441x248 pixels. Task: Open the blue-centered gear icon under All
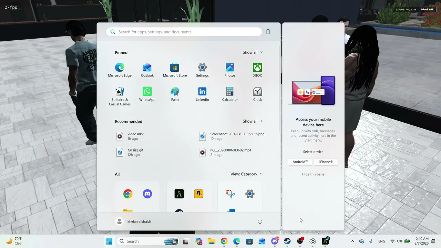250,194
